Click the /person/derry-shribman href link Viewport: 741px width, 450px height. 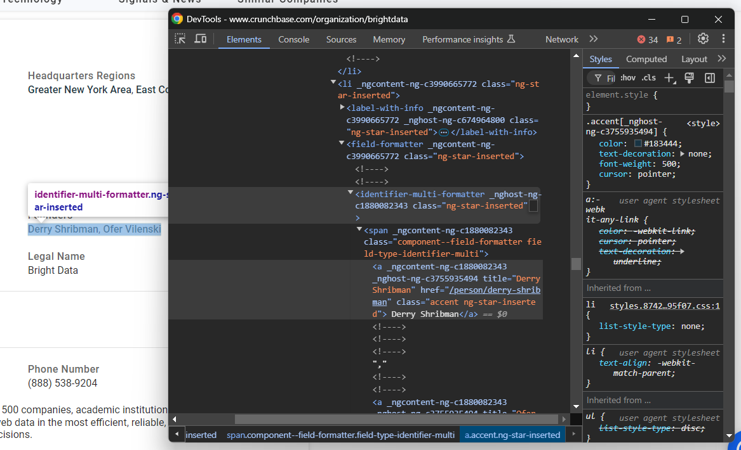494,290
